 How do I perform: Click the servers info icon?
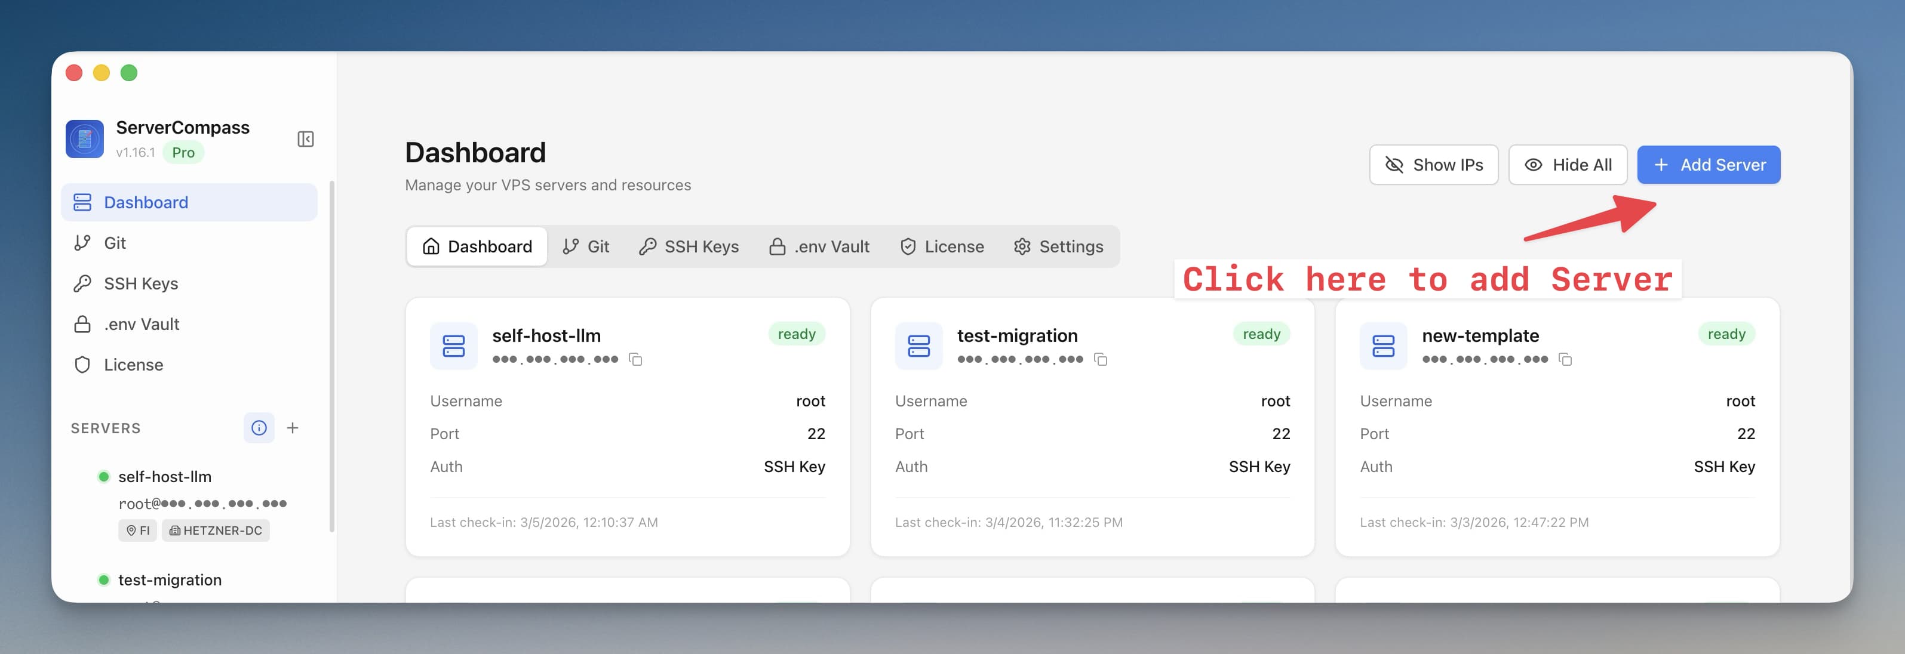(259, 428)
